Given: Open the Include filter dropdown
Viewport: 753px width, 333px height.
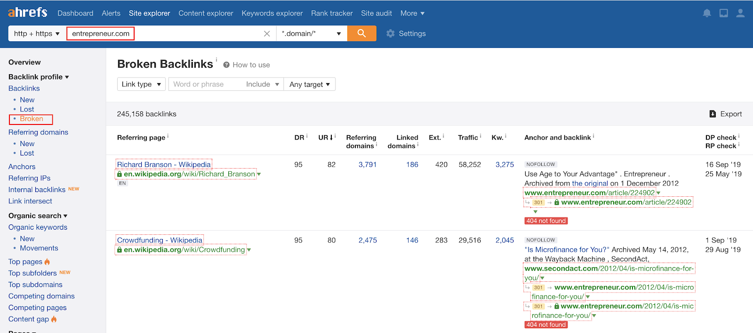Looking at the screenshot, I should point(263,84).
